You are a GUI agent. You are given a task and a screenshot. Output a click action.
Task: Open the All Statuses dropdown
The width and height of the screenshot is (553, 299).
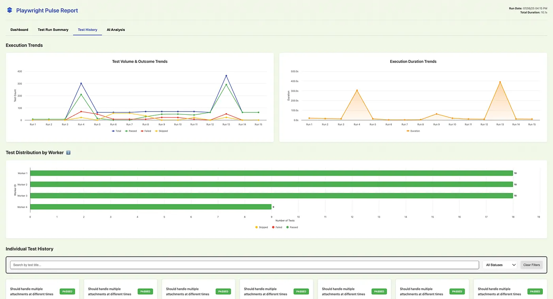click(x=500, y=265)
